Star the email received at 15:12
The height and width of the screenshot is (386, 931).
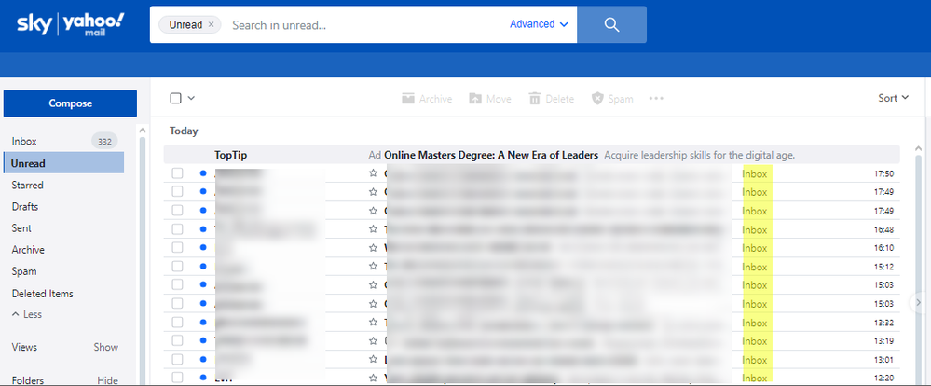tap(373, 267)
